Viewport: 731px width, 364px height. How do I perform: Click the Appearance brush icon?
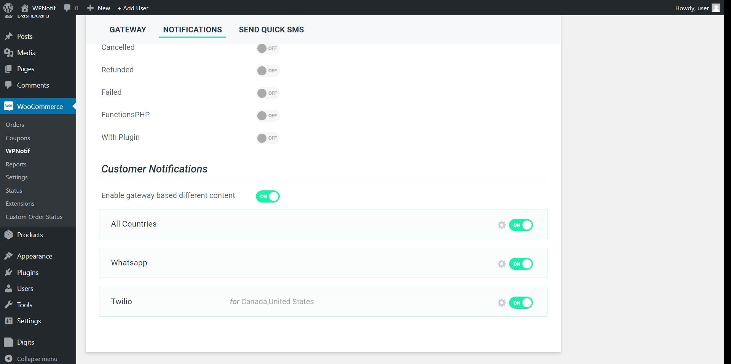(8, 256)
